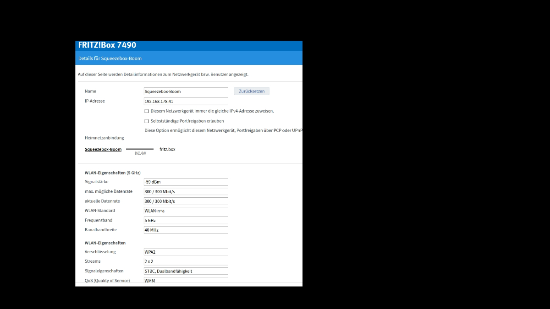550x309 pixels.
Task: Click the aktuelle Datenrate field
Action: click(186, 201)
